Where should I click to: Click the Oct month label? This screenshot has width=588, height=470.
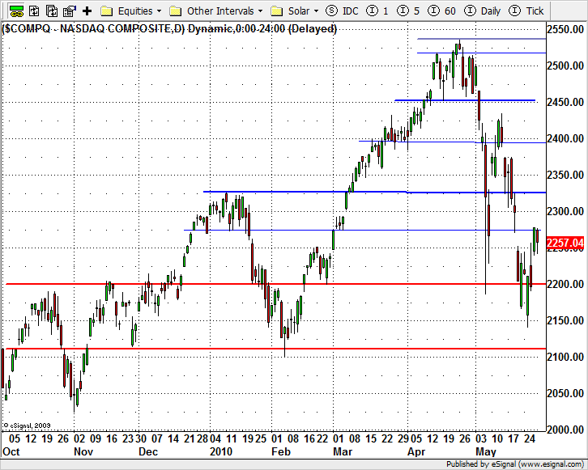(11, 451)
